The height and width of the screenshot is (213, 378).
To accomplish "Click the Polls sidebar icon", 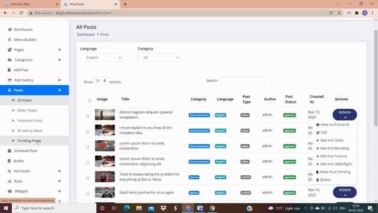I will (x=9, y=181).
